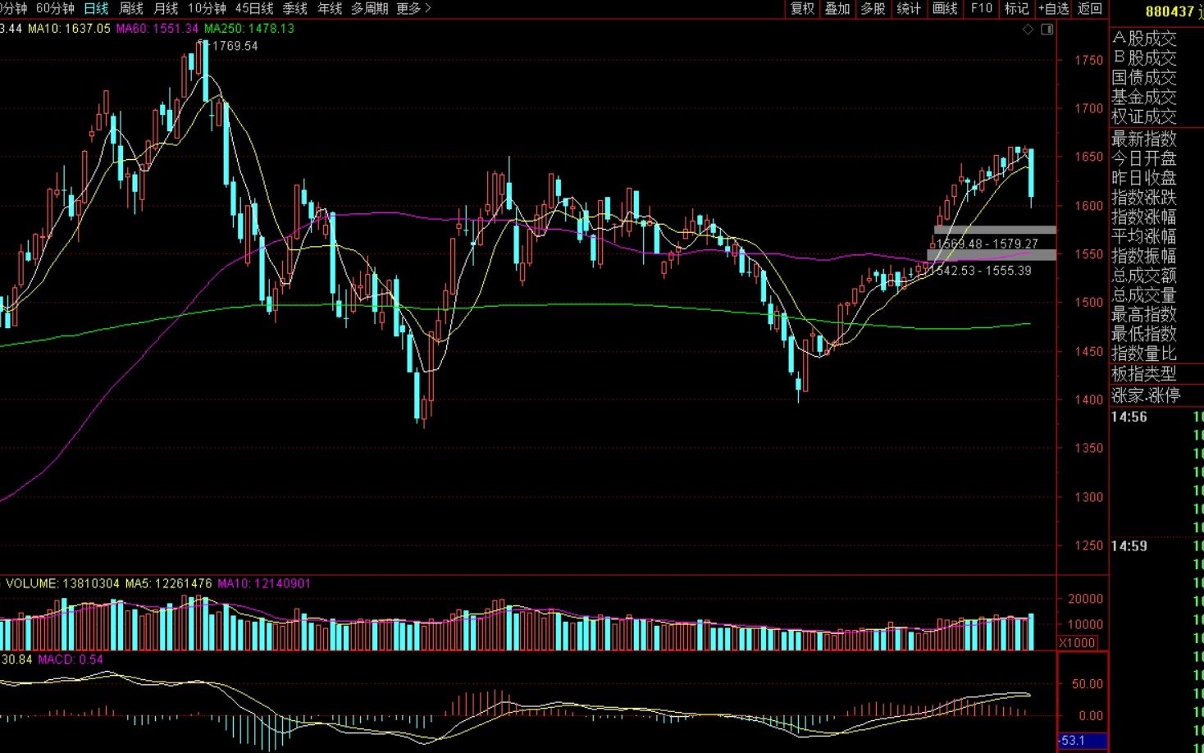Switch to the 周线 weekly tab

[x=131, y=8]
